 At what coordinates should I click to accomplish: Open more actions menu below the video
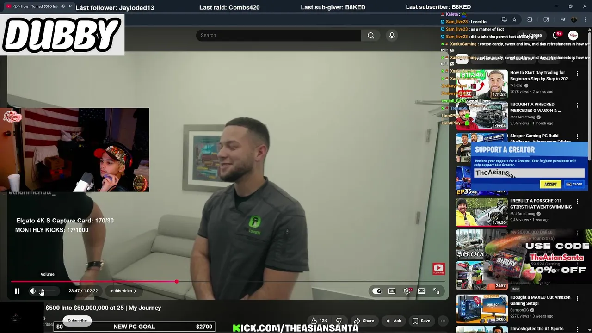click(x=443, y=321)
